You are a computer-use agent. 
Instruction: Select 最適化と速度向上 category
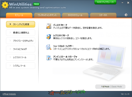click(x=21, y=33)
